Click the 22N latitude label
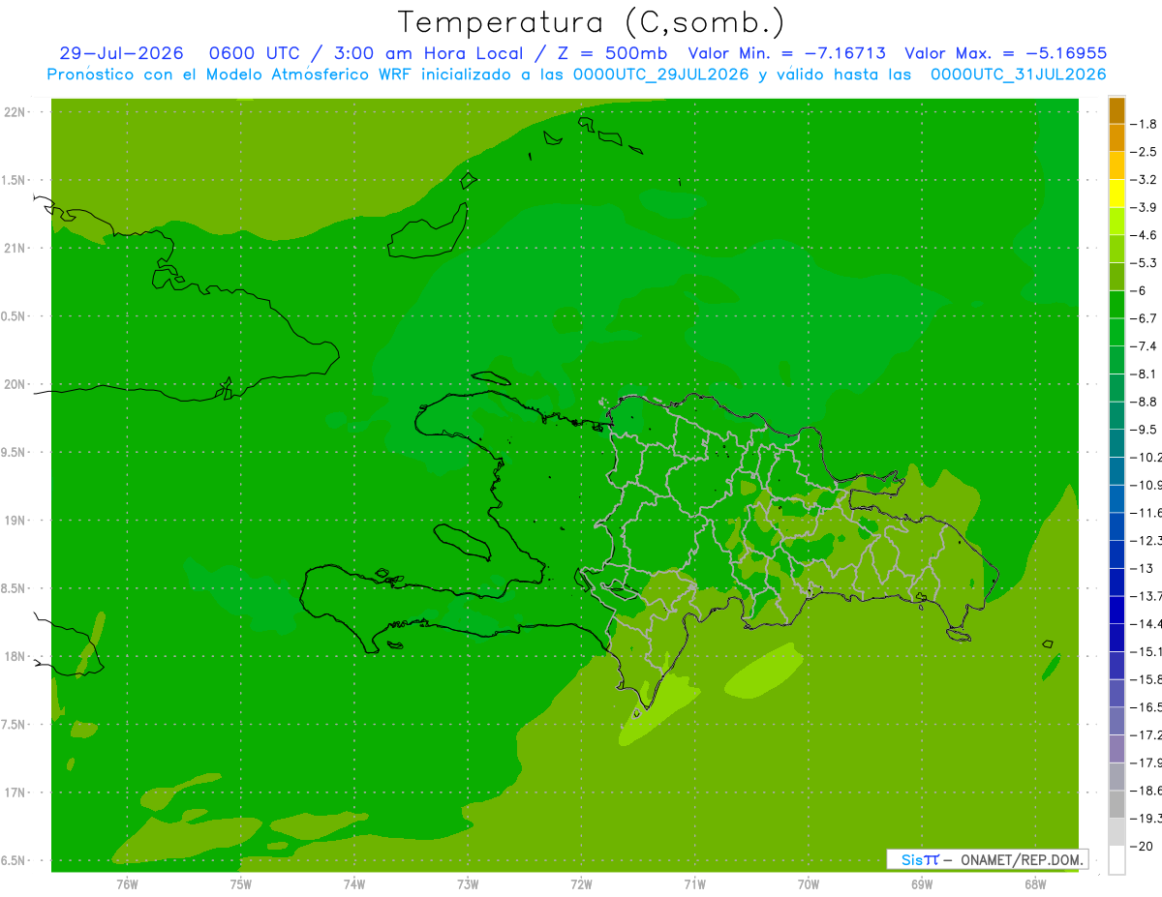The width and height of the screenshot is (1162, 897). [15, 112]
